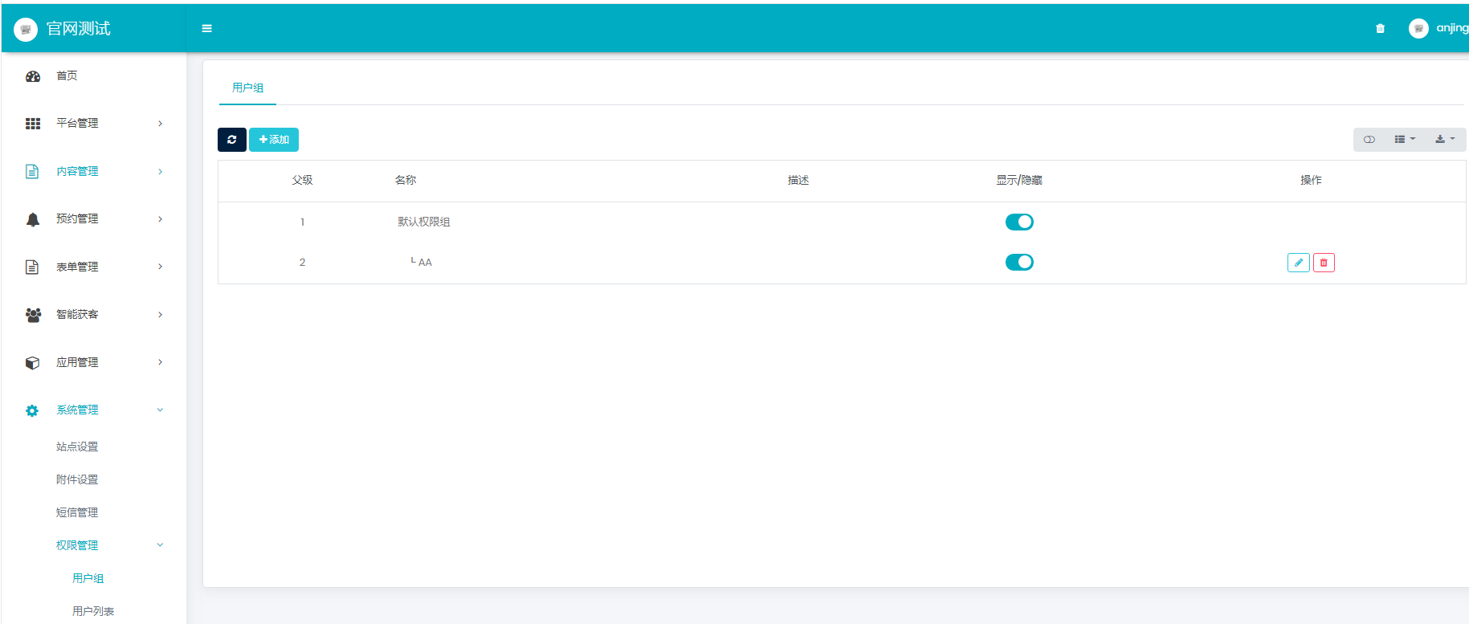Toggle visibility switch for AA group
Image resolution: width=1469 pixels, height=624 pixels.
(x=1019, y=263)
